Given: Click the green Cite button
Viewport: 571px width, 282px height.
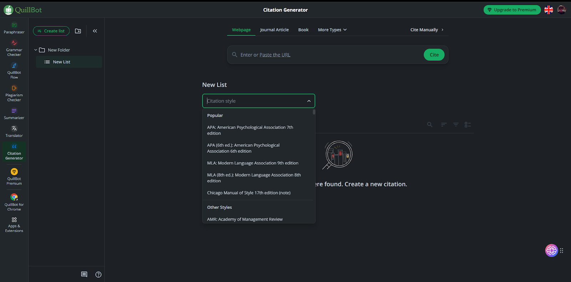Looking at the screenshot, I should pos(434,55).
